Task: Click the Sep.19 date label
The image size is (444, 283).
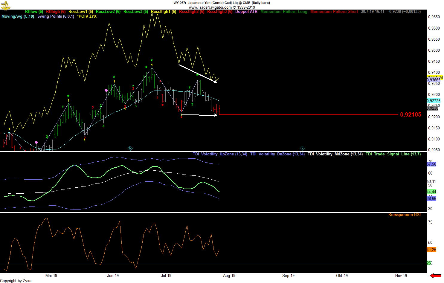Action: click(x=289, y=276)
